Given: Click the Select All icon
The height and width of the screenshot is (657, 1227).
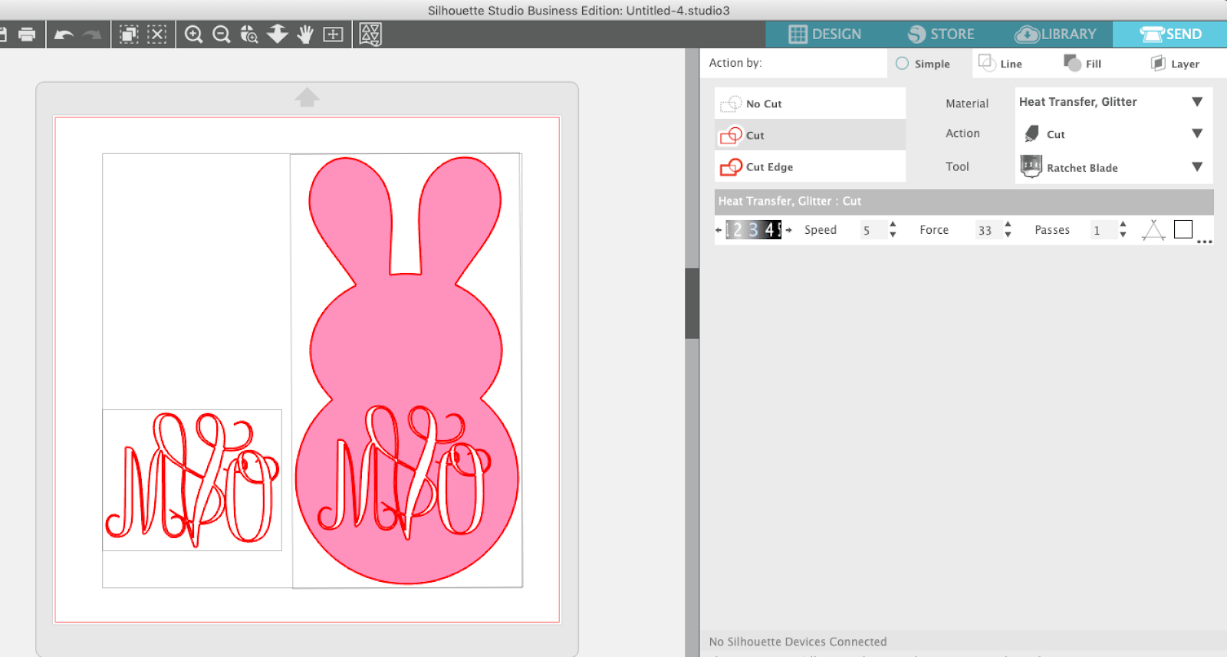Looking at the screenshot, I should coord(129,34).
